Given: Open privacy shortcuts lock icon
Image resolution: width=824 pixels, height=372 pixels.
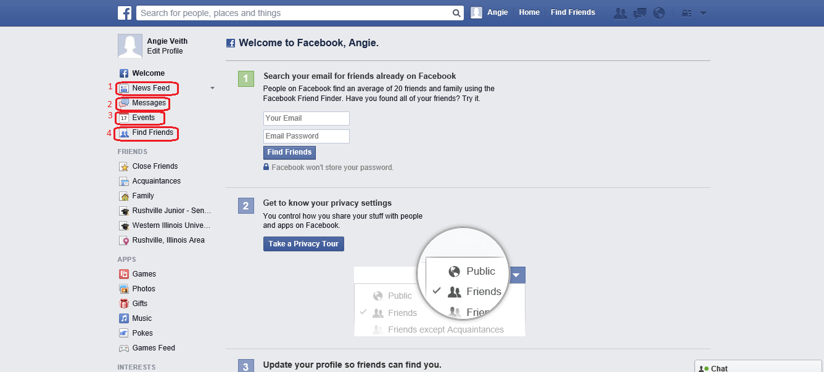Looking at the screenshot, I should 686,13.
